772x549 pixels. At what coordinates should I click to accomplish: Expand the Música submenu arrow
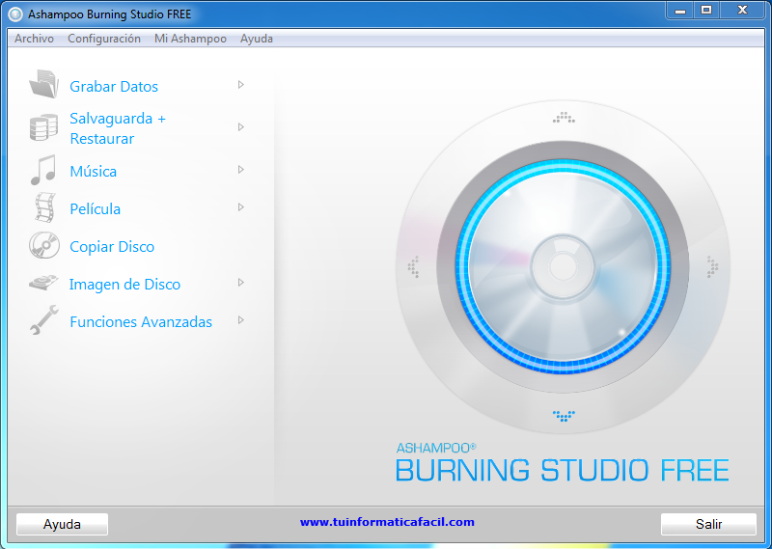click(x=240, y=170)
